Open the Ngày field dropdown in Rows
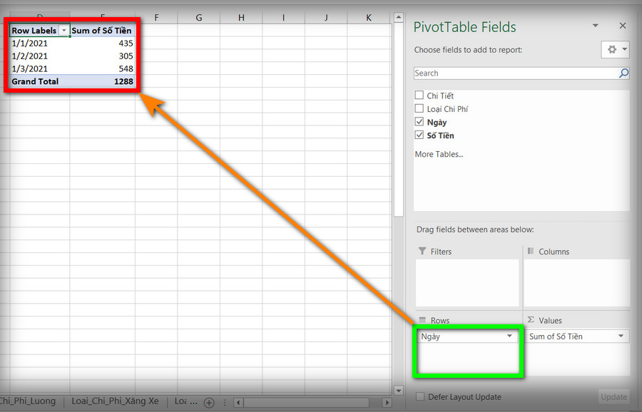 click(x=509, y=336)
